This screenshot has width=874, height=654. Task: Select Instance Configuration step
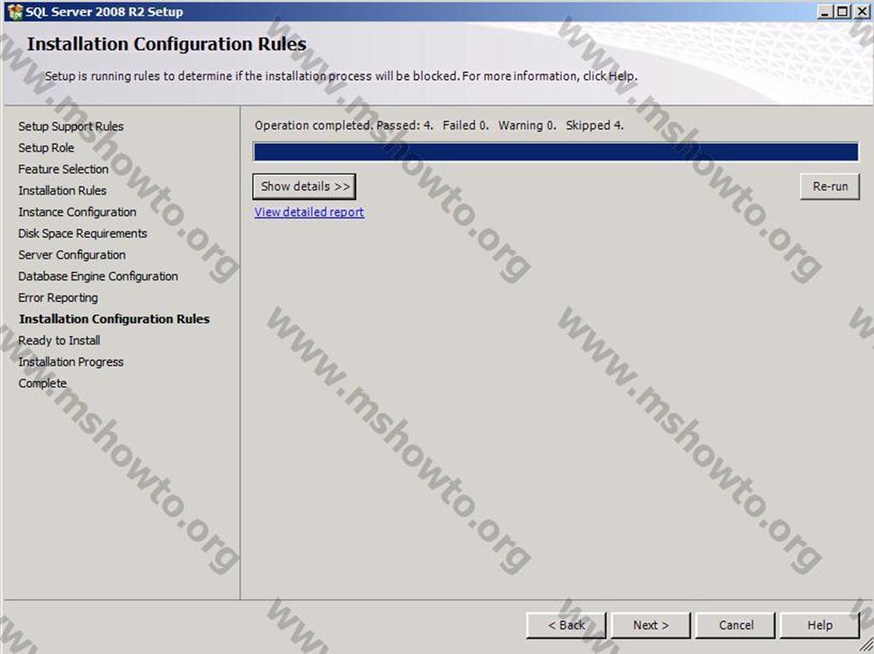point(78,212)
